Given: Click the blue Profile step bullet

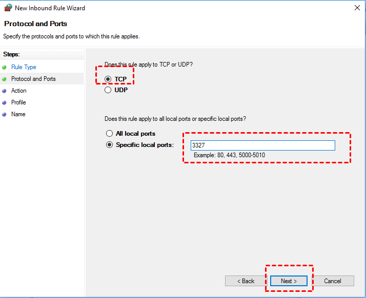Looking at the screenshot, I should pos(5,102).
